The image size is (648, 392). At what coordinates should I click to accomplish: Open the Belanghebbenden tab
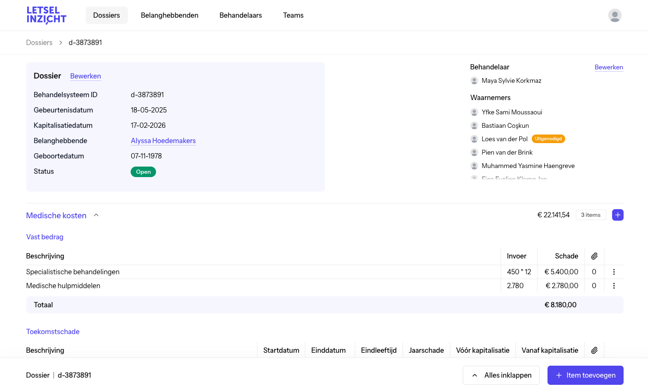(169, 15)
